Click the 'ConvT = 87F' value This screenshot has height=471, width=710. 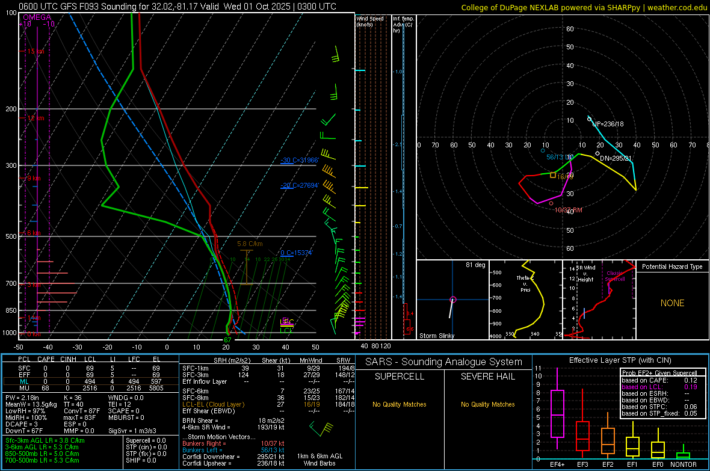pyautogui.click(x=82, y=411)
